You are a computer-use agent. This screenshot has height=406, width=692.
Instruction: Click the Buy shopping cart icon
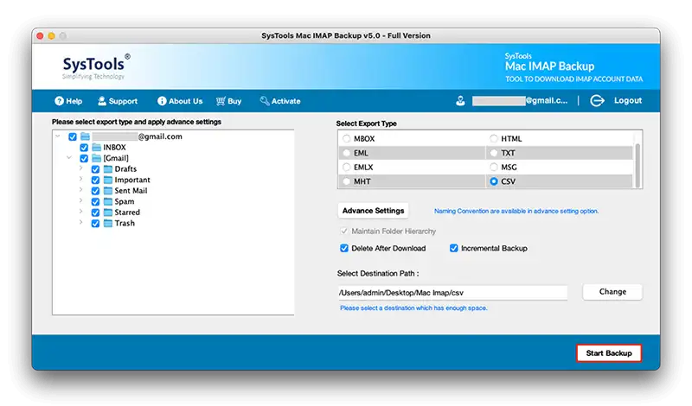coord(221,101)
